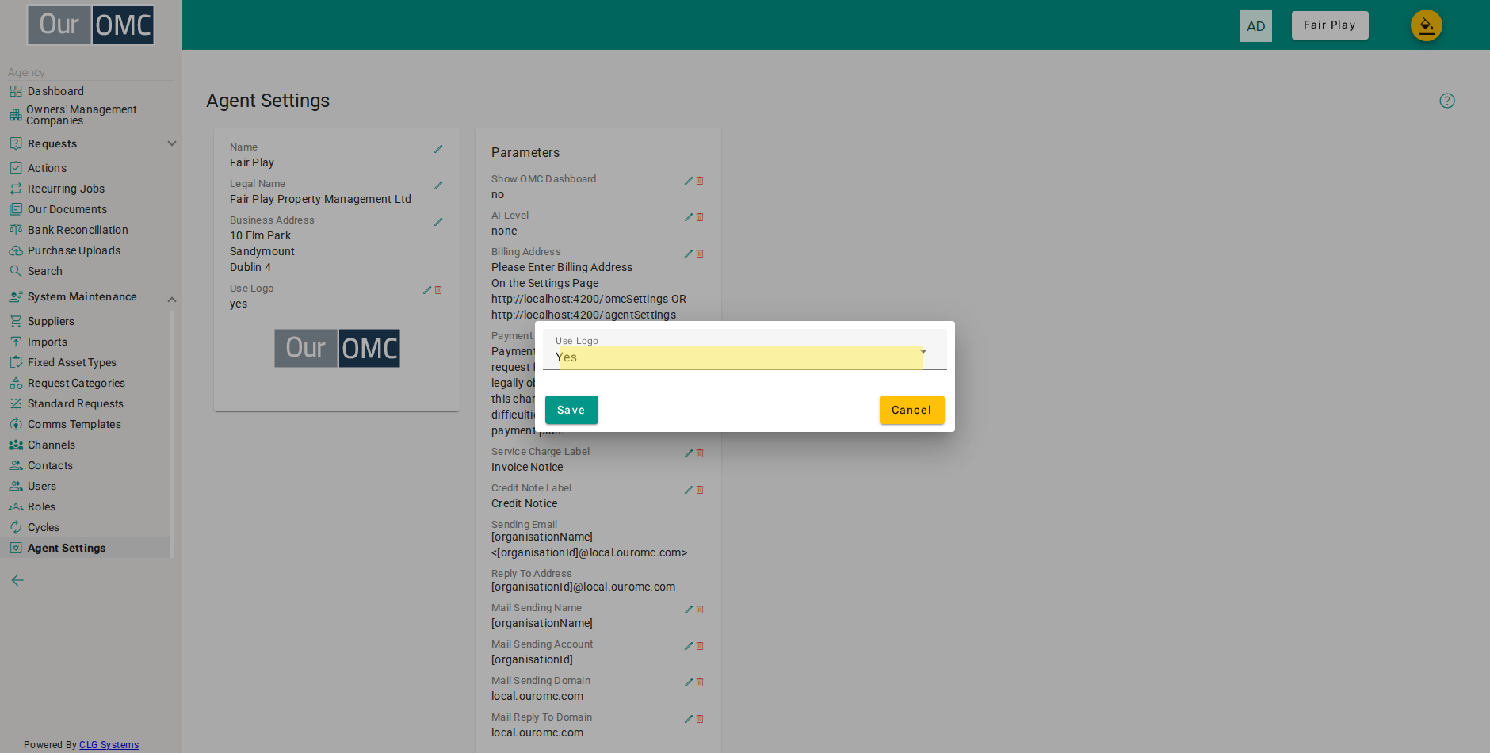Collapse the System Maintenance section chevron
Screen dimensions: 1490x753
pos(172,300)
